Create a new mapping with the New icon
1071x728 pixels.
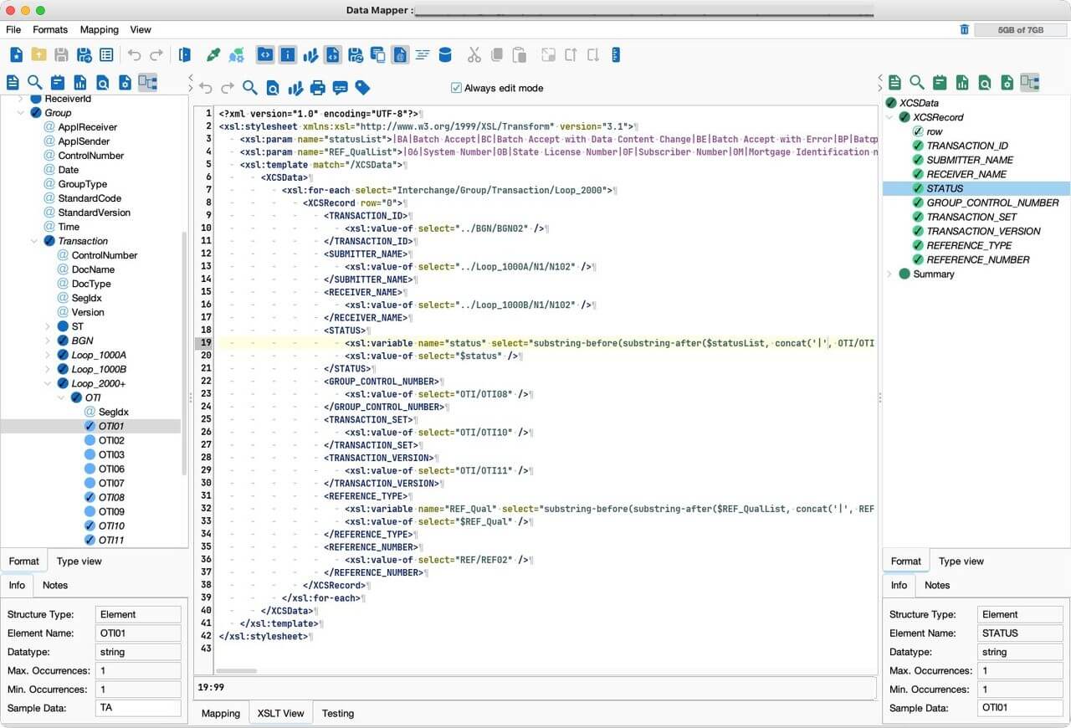tap(17, 55)
